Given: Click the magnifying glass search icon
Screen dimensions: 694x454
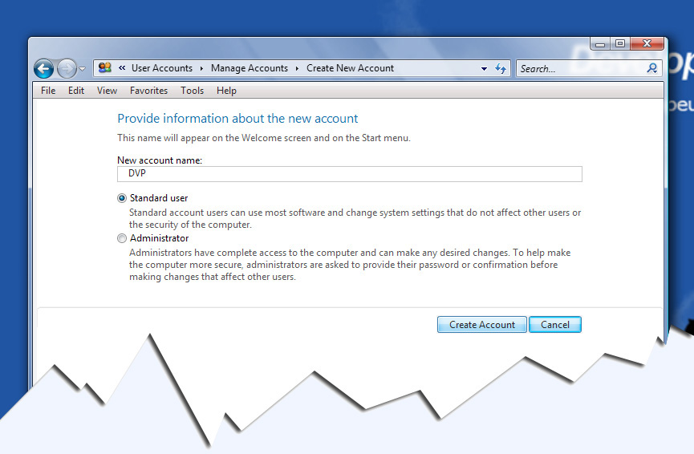Looking at the screenshot, I should point(652,69).
